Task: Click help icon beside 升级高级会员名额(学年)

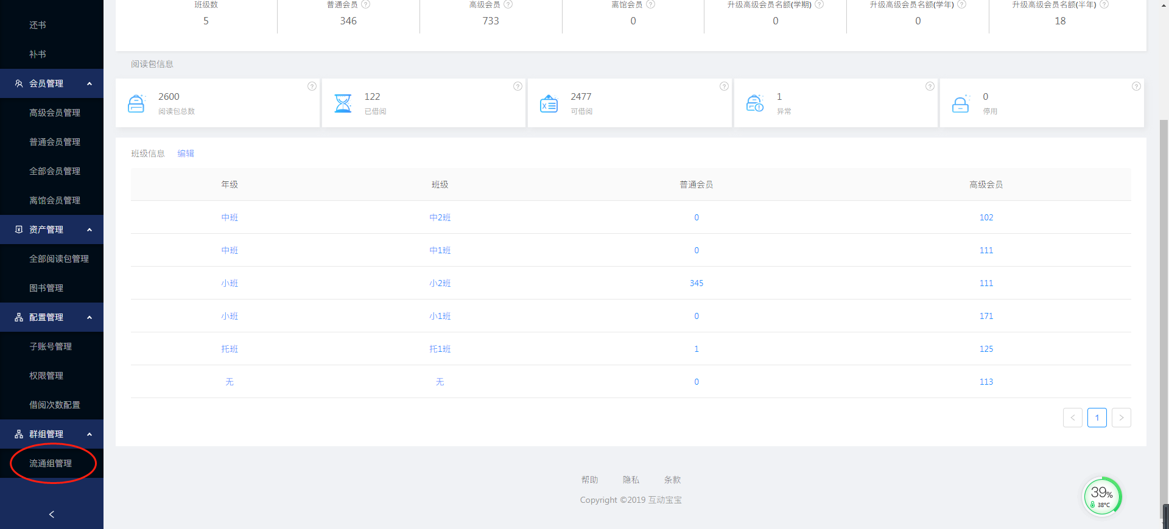Action: coord(962,4)
